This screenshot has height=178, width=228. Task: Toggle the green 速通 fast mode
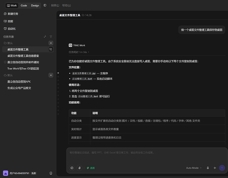91,168
